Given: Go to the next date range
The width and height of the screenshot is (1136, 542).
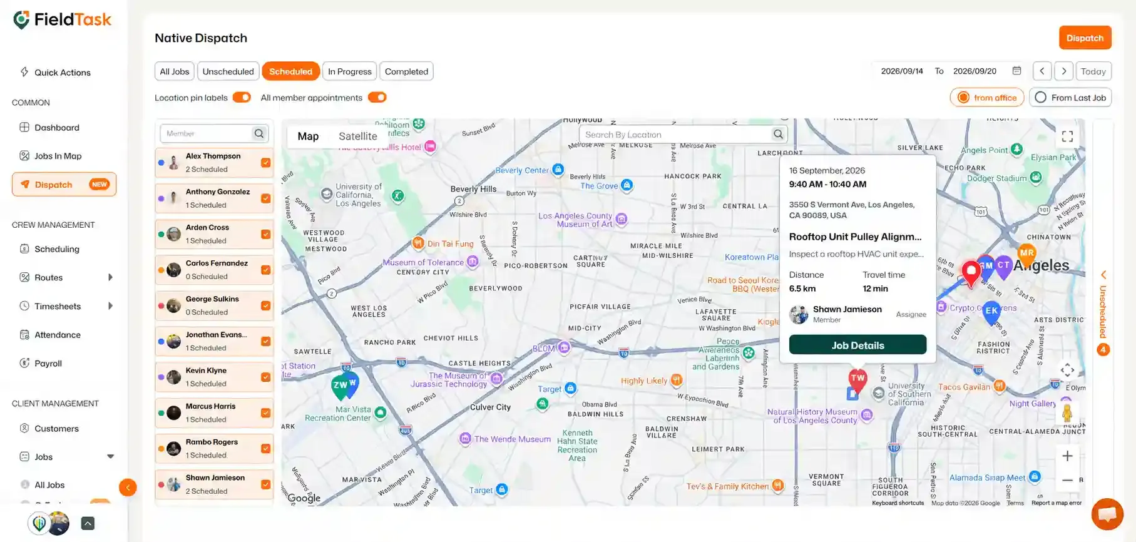Looking at the screenshot, I should tap(1064, 71).
